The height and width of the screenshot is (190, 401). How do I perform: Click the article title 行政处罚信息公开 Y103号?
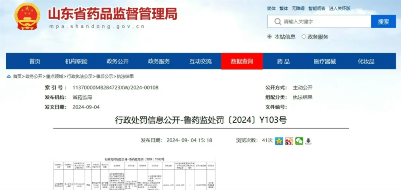coord(201,120)
